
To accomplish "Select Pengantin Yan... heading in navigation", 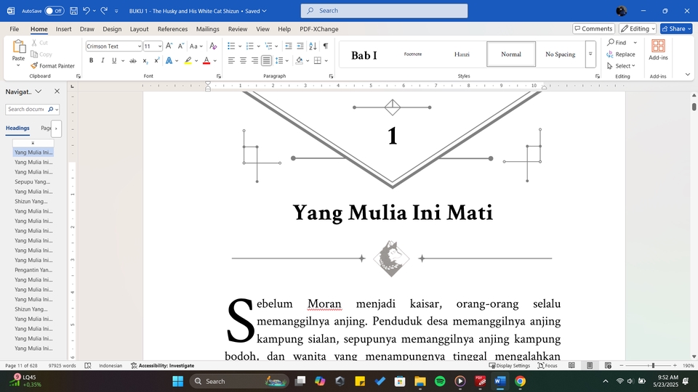I will 33,270.
